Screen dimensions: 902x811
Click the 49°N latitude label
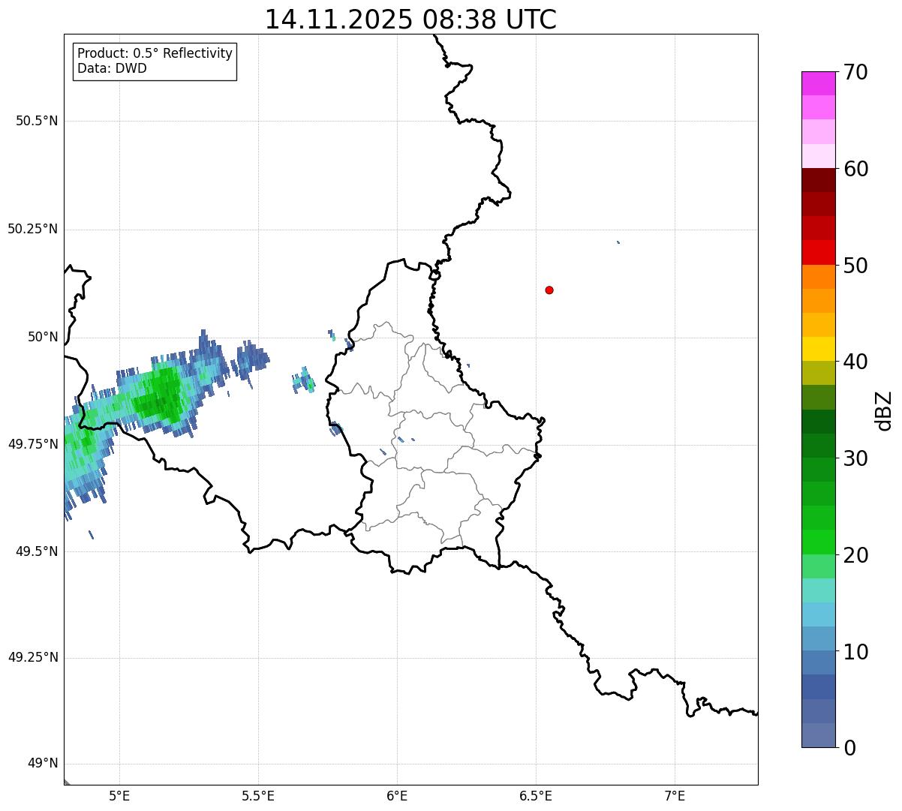(x=42, y=764)
